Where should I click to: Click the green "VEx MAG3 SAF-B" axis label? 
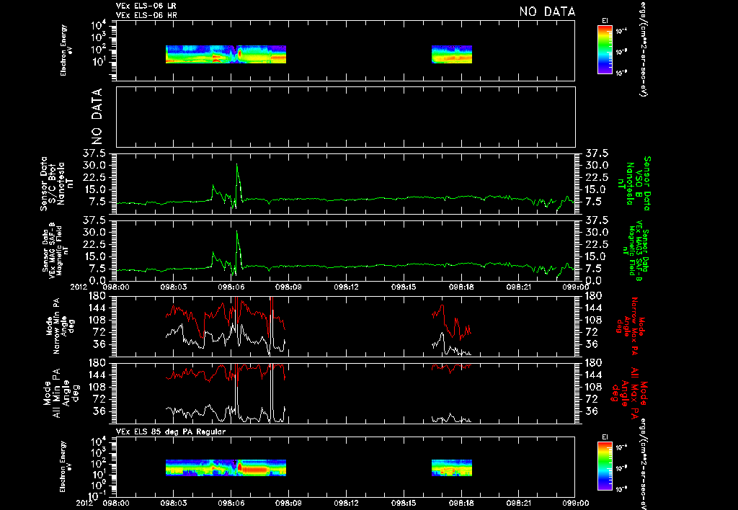(636, 250)
